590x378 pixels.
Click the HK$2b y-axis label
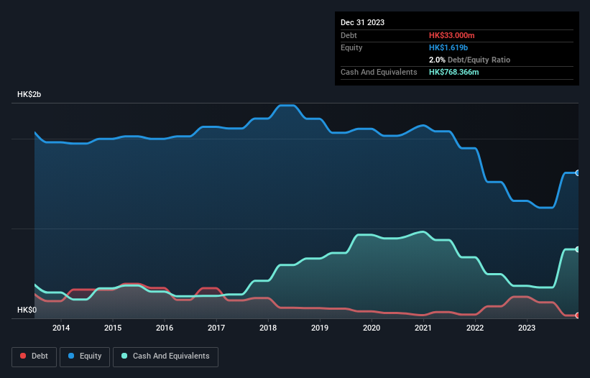click(x=29, y=94)
